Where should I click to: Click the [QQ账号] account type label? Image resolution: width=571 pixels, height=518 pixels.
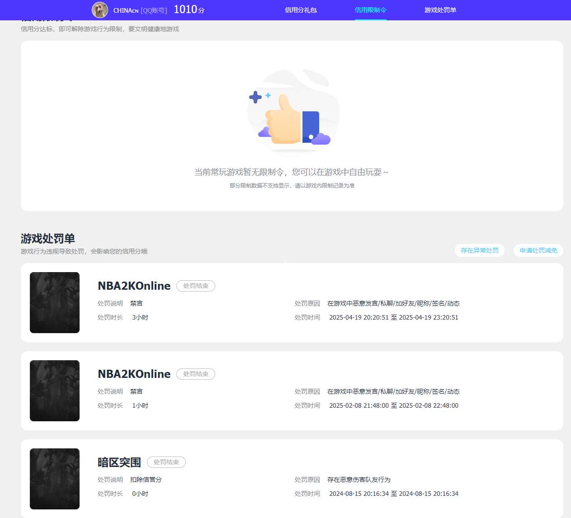(x=153, y=9)
